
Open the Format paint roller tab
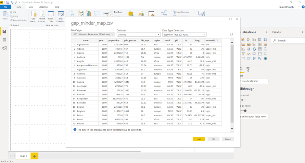click(x=248, y=69)
